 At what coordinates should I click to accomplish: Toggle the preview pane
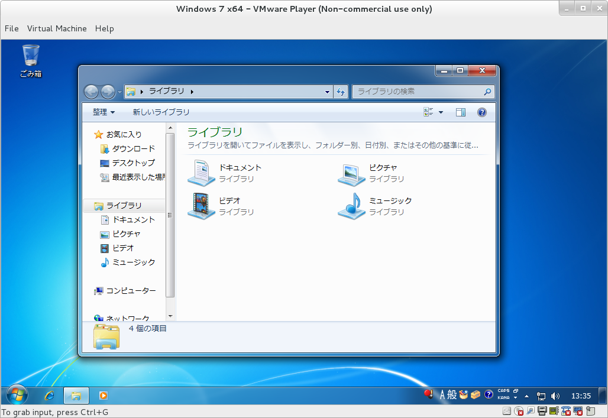(x=461, y=112)
